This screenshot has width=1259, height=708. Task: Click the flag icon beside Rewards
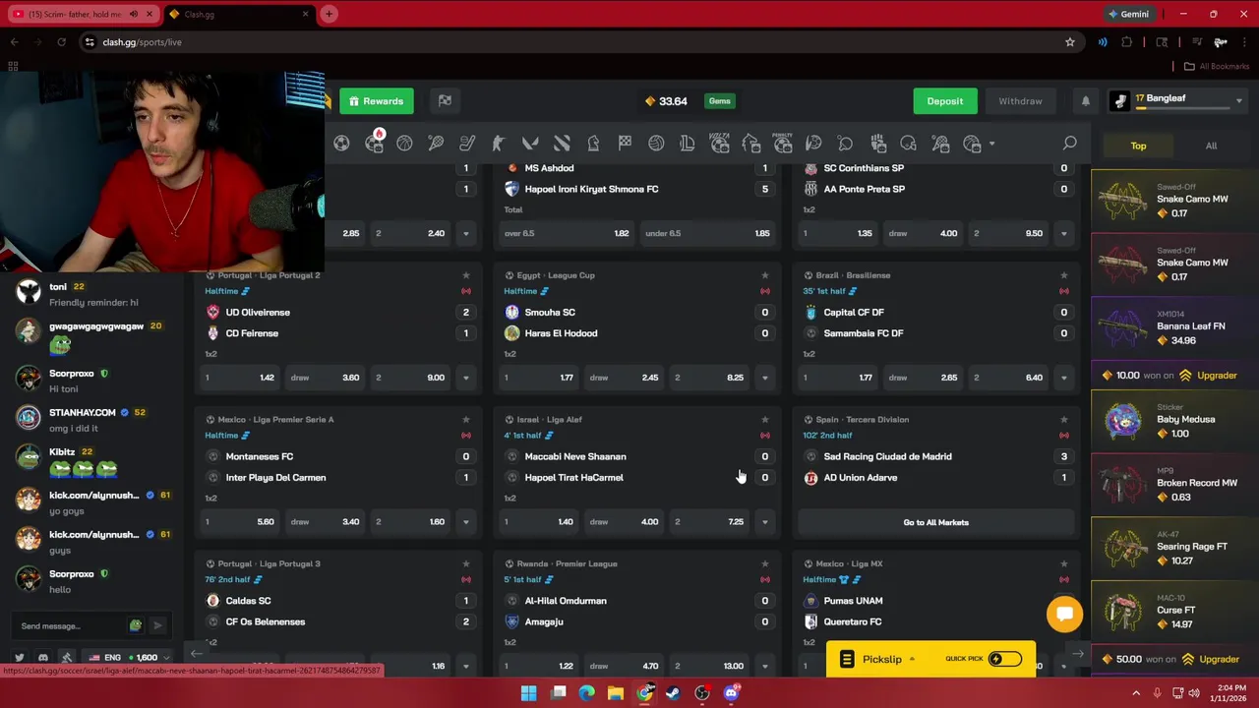(445, 100)
